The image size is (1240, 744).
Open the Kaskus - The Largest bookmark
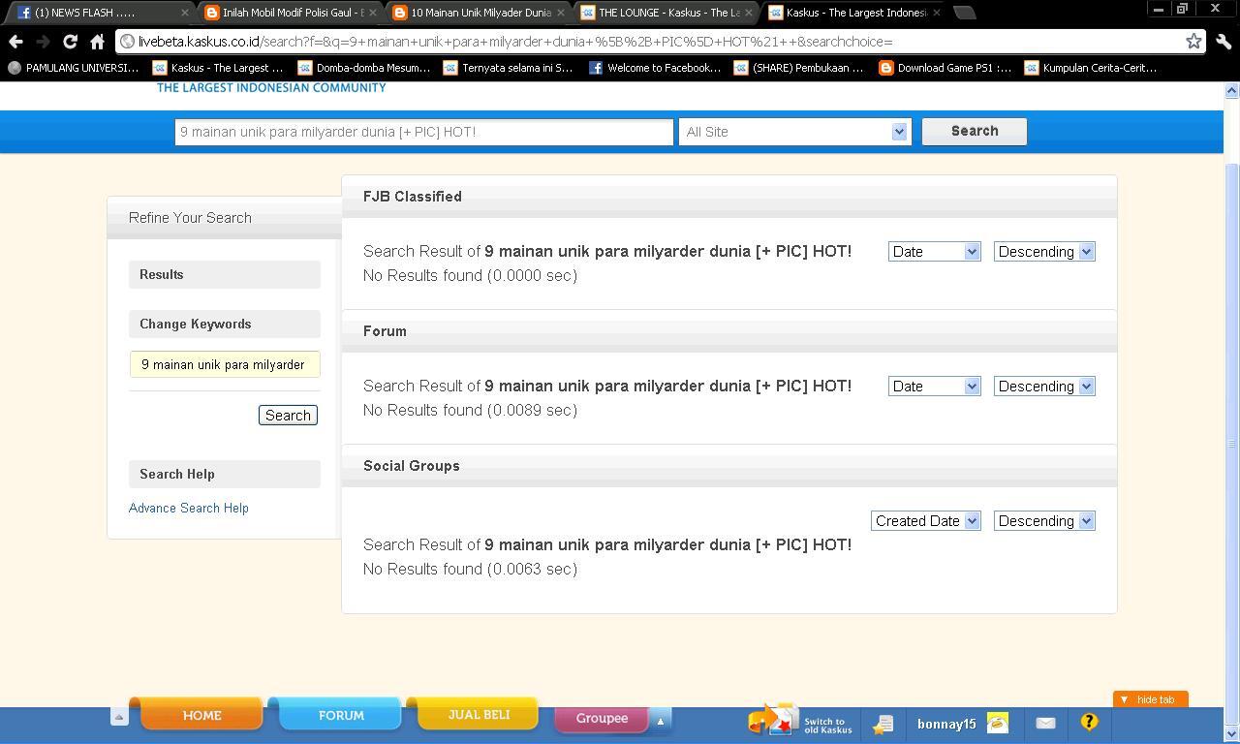click(219, 68)
